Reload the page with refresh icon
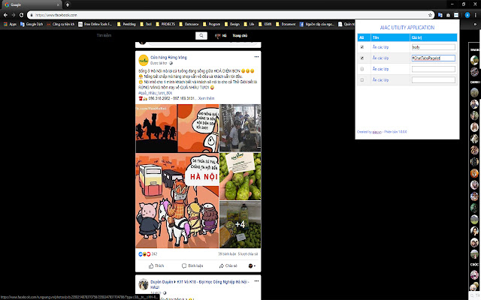Screen dimensions: 481x300 (23, 14)
